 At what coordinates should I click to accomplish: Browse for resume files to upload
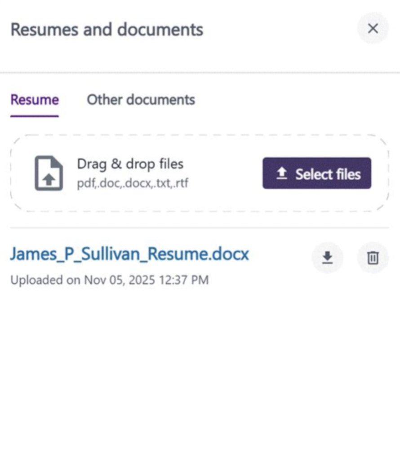[x=317, y=173]
